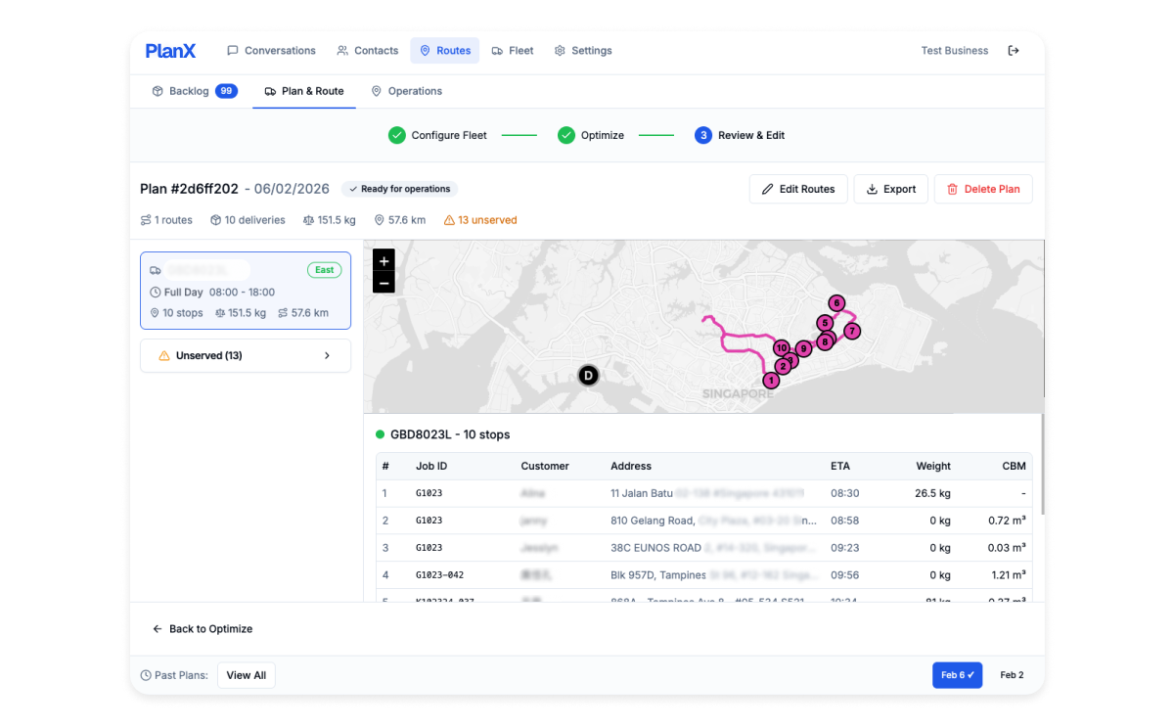Click the Delete Plan button

983,189
